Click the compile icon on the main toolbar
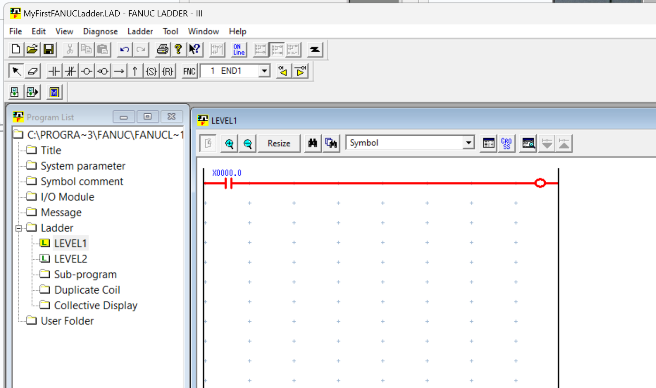This screenshot has height=388, width=656. [315, 49]
